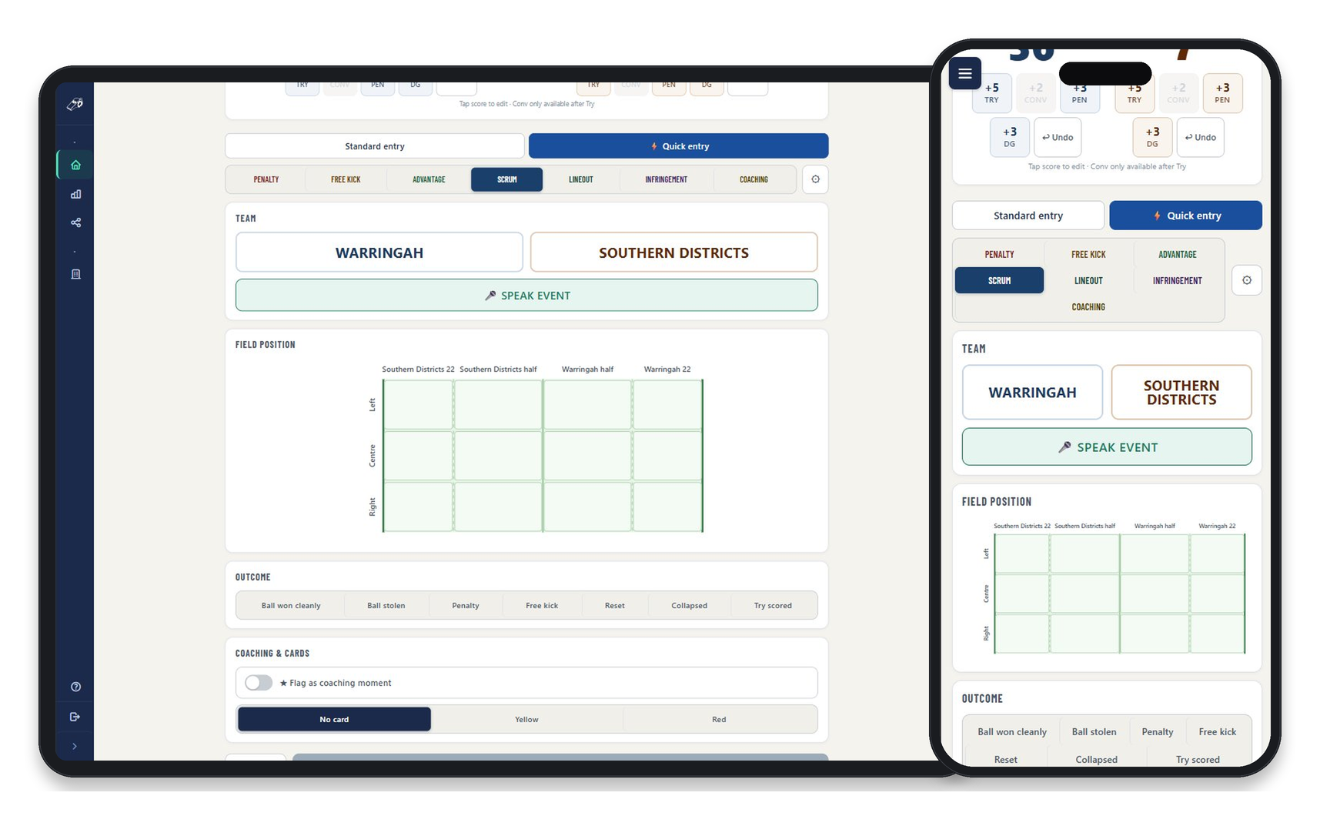Viewport: 1320px width, 816px height.
Task: Choose SOUTHERN DISTRICTS team on tablet
Action: tap(673, 252)
